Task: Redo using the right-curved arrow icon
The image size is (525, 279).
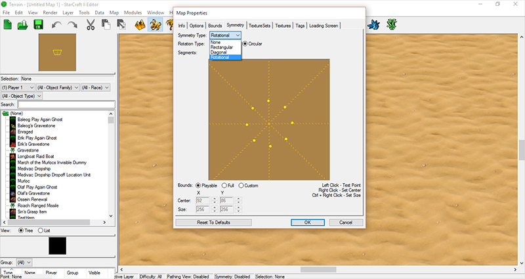Action: [72, 25]
